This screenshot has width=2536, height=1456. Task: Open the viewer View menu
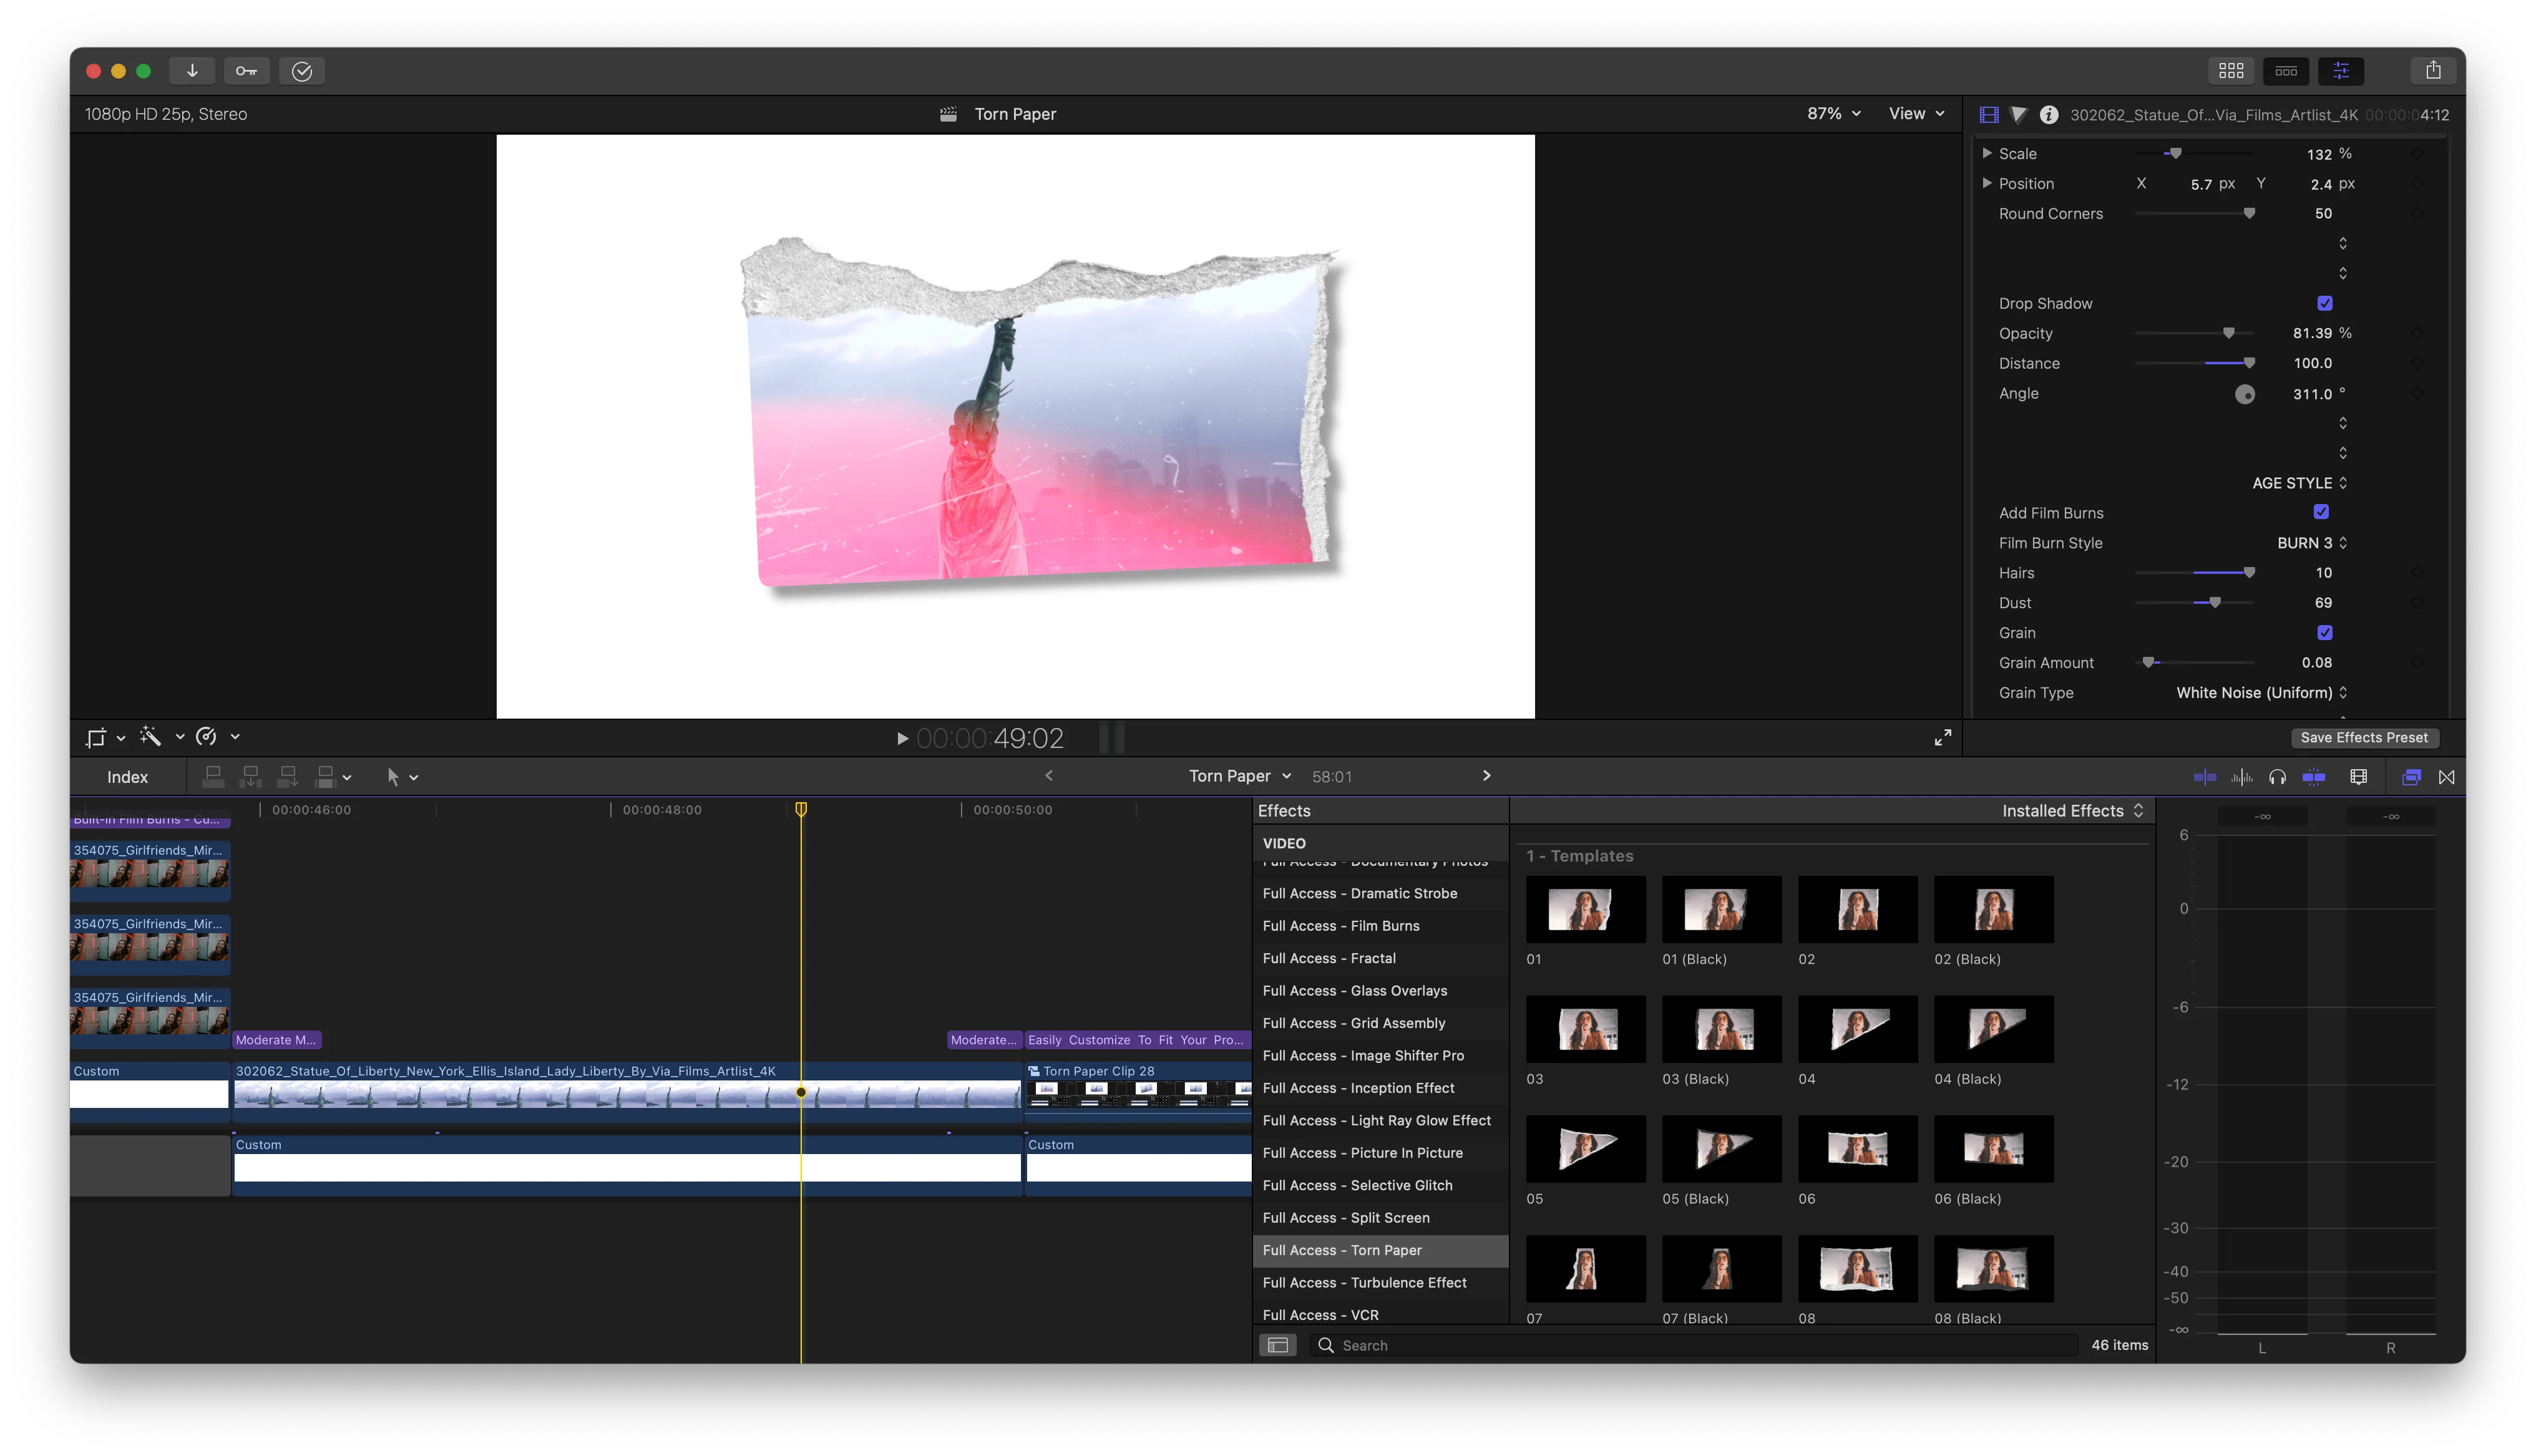[1916, 114]
